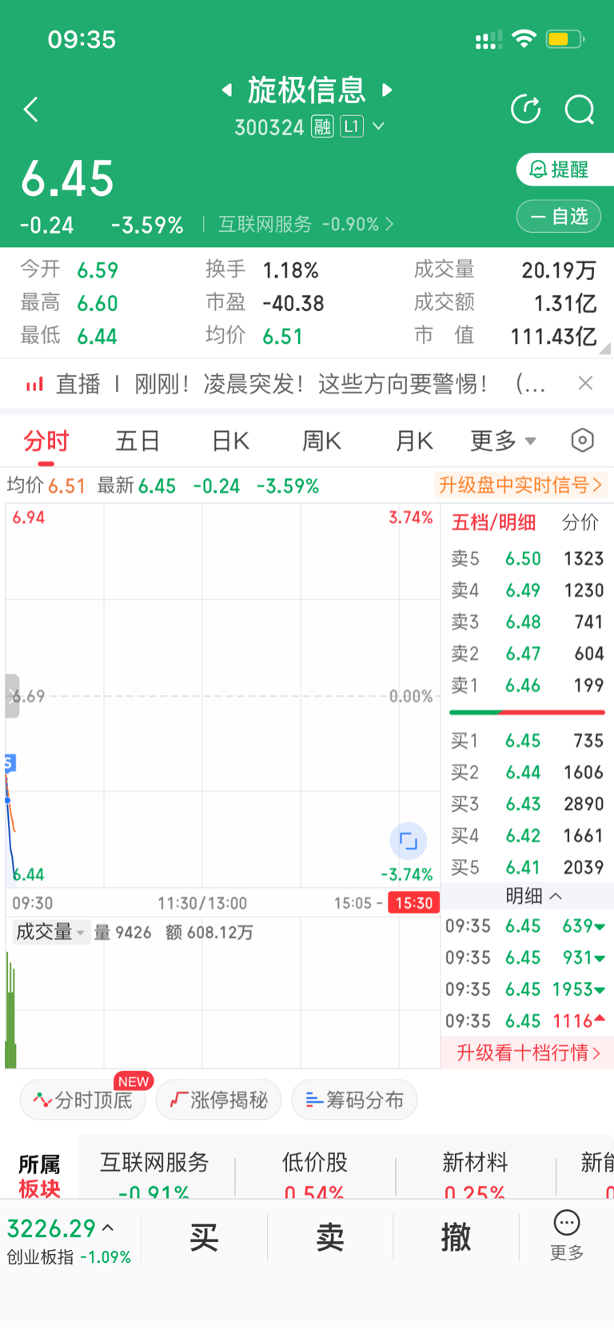
Task: Tap the 市盈 -40.38 value
Action: tap(293, 303)
